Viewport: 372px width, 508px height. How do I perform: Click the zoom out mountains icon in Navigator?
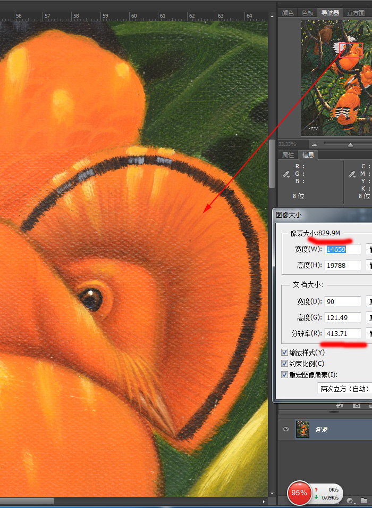pyautogui.click(x=314, y=144)
